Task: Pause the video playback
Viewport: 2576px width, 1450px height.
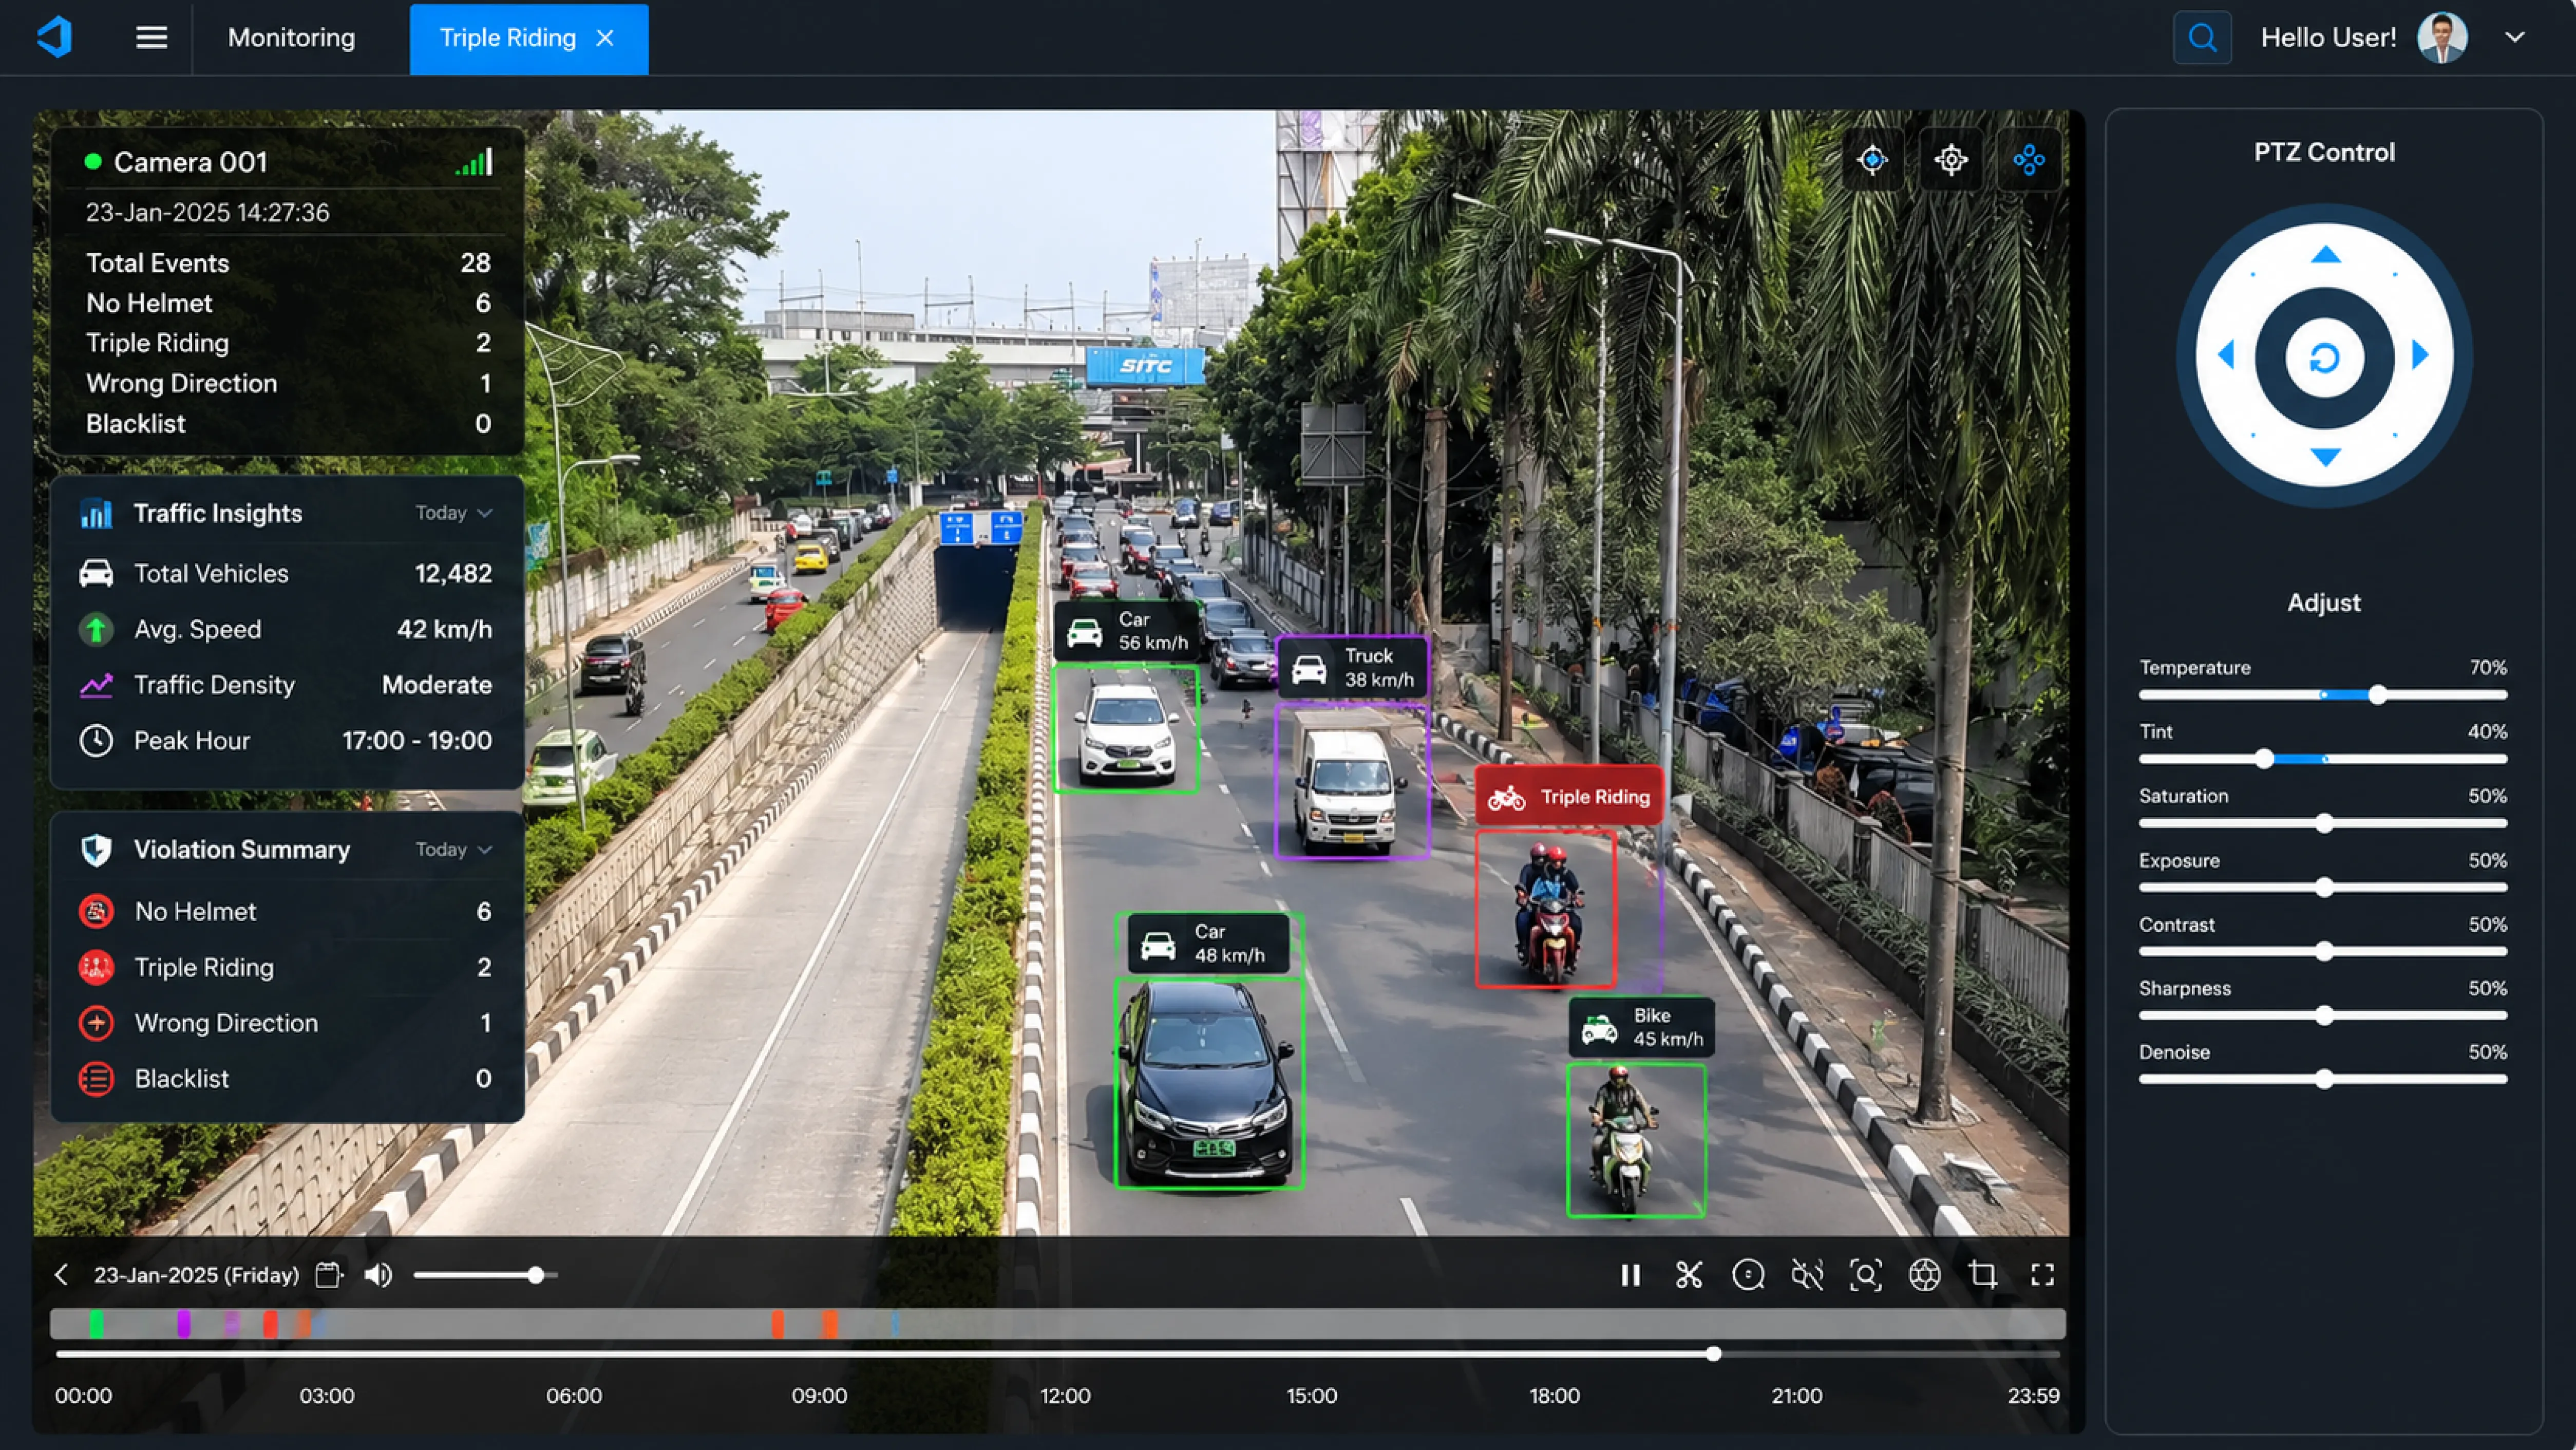Action: (1630, 1275)
